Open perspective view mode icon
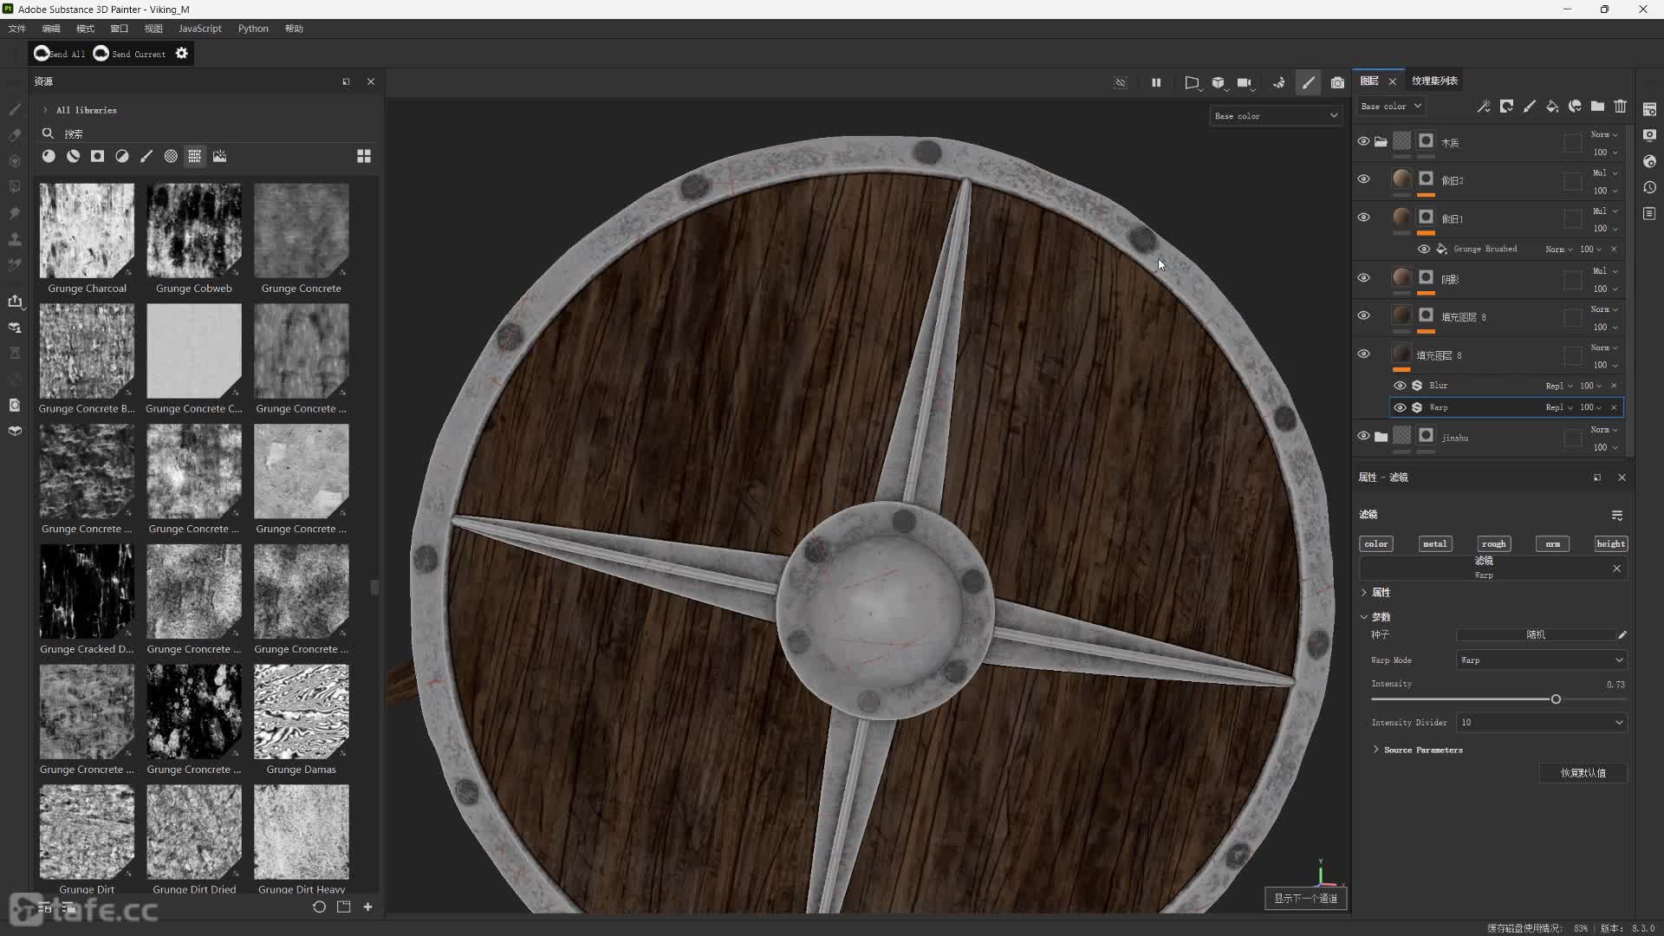The height and width of the screenshot is (936, 1664). [x=1193, y=82]
